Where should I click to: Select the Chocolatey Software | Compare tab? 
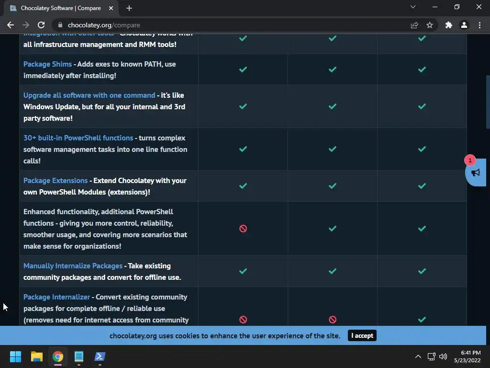(61, 8)
